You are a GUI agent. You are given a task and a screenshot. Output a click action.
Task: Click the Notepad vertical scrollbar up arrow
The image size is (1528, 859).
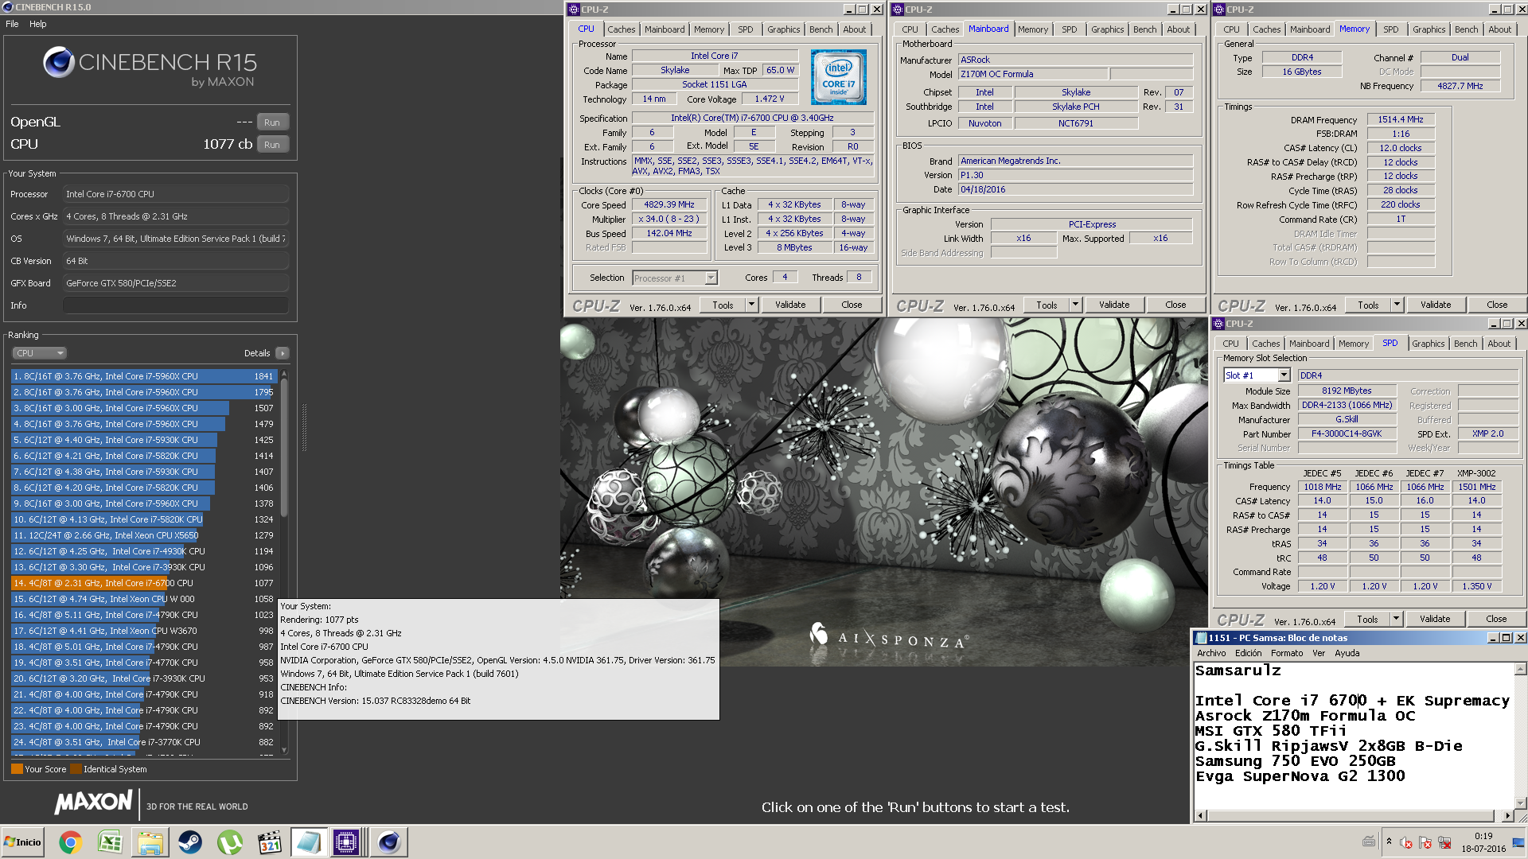coord(1520,669)
